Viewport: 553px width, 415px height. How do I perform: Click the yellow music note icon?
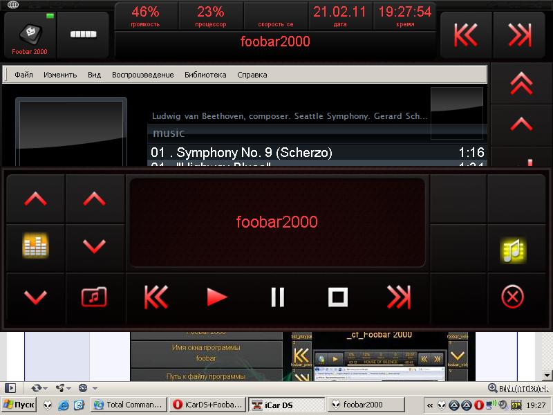point(512,250)
